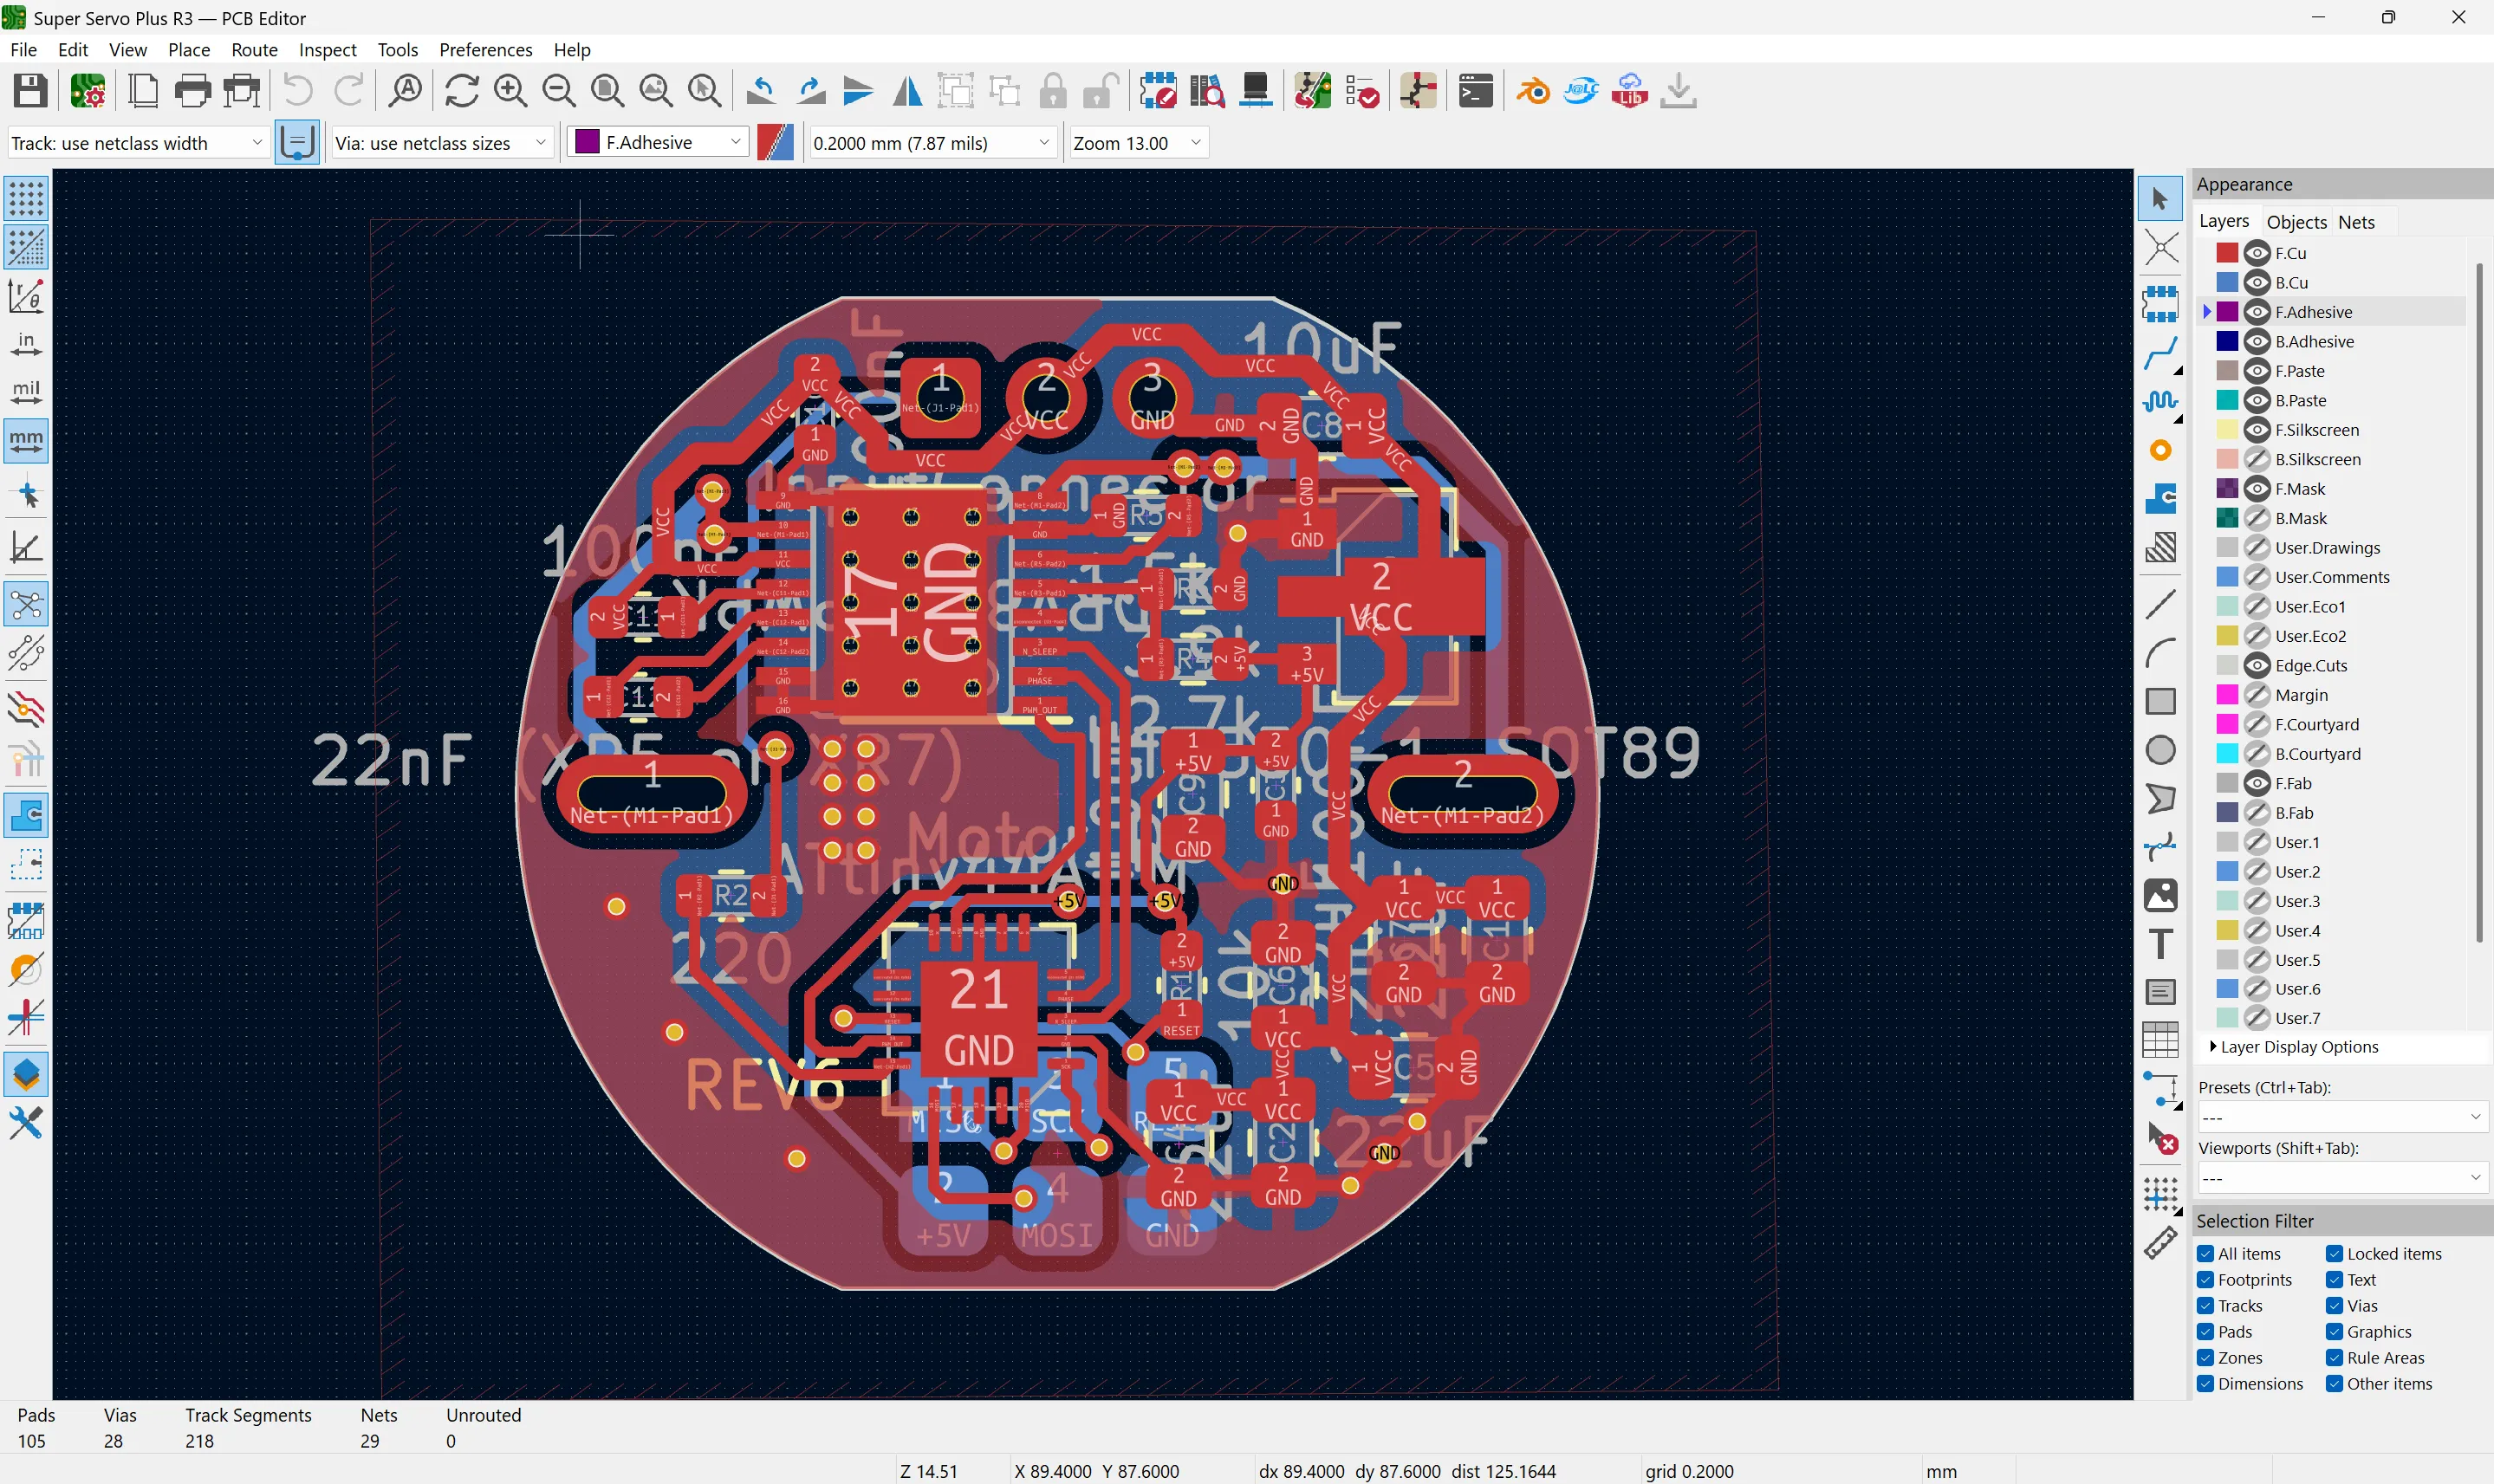
Task: Open the Place menu
Action: tap(189, 49)
